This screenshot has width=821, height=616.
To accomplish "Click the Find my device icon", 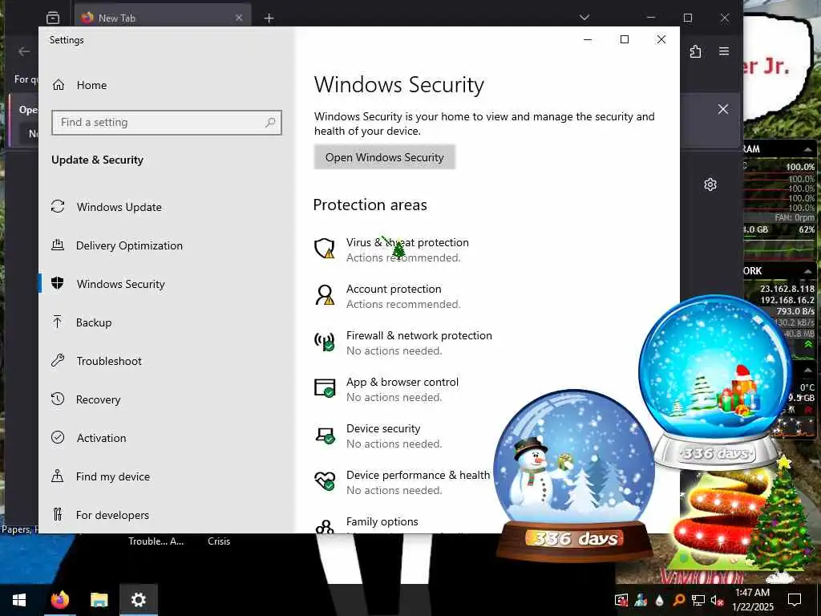I will click(58, 476).
